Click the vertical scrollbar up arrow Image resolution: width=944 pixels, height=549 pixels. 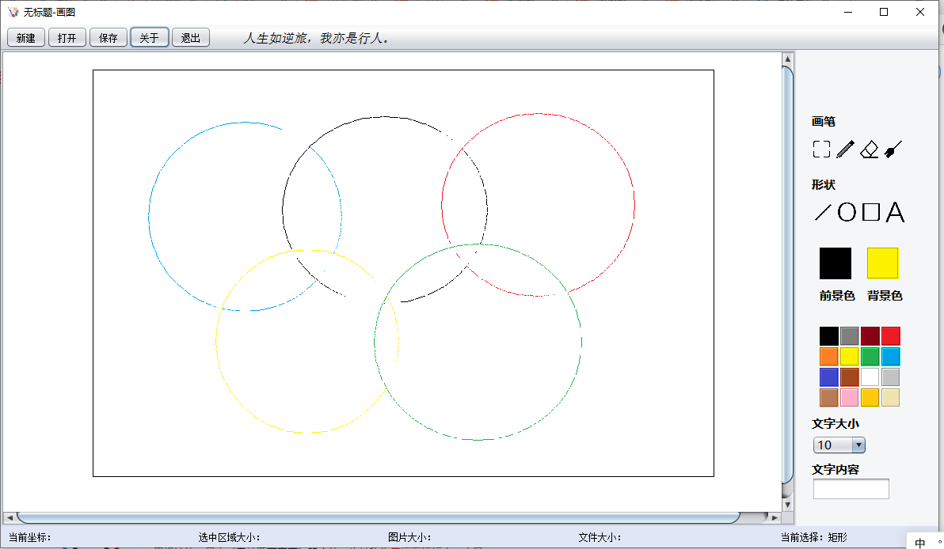[787, 59]
